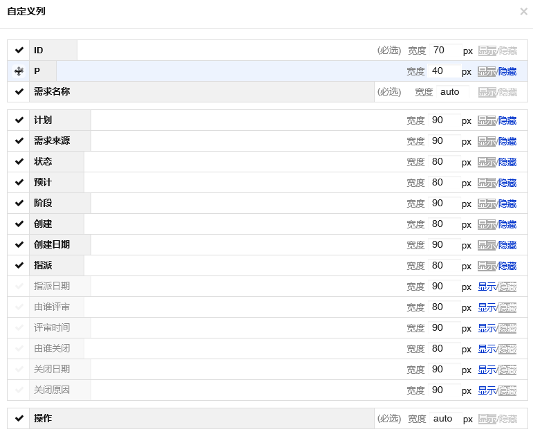Viewport: 533px width, 434px height.
Task: Click the P width field showing 40
Action: (445, 71)
